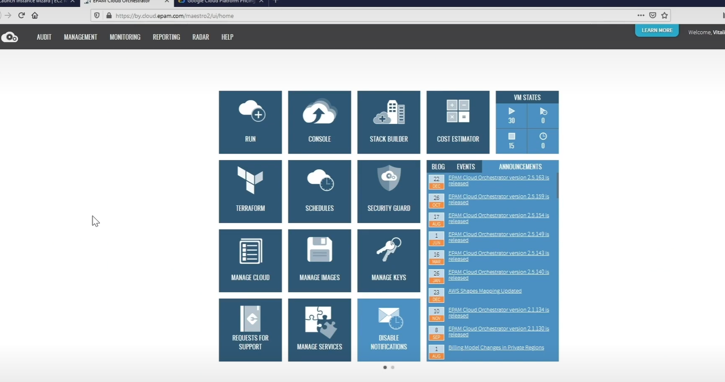The height and width of the screenshot is (382, 725).
Task: View stopped VMs count in VM States
Action: pos(511,141)
